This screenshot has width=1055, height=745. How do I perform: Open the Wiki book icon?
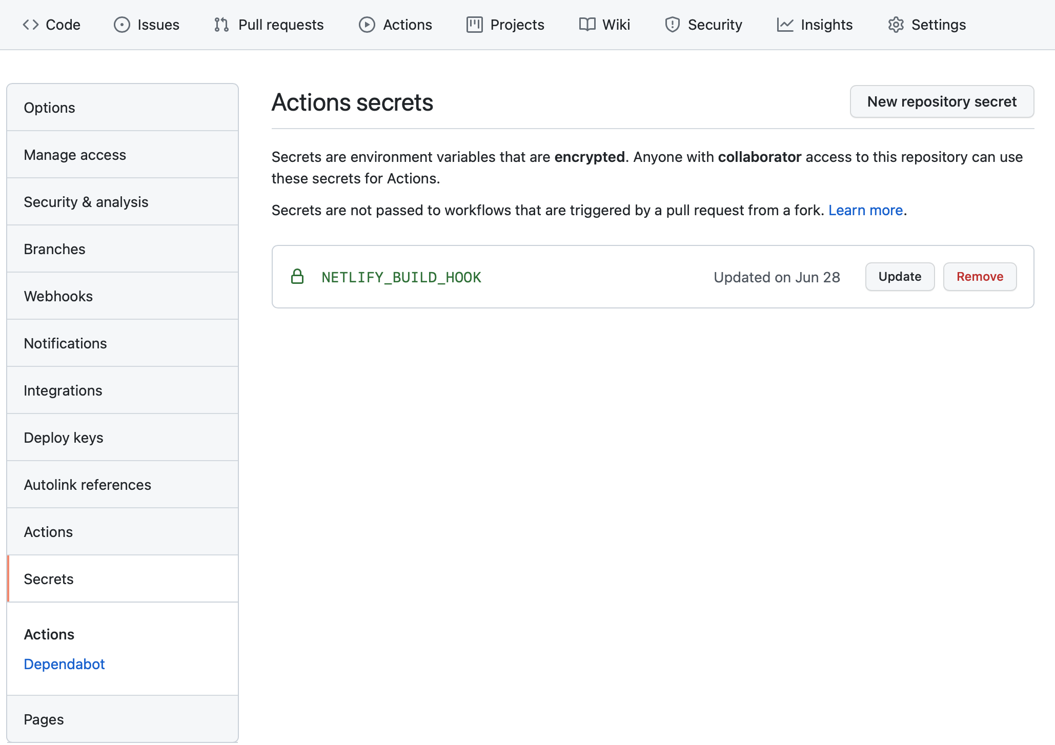586,24
